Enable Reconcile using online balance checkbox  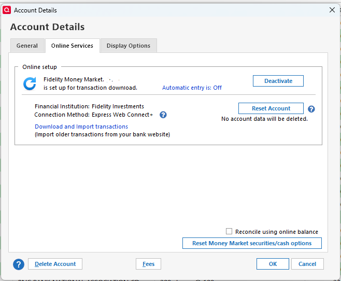[x=229, y=231]
